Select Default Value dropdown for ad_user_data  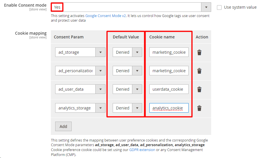[127, 89]
